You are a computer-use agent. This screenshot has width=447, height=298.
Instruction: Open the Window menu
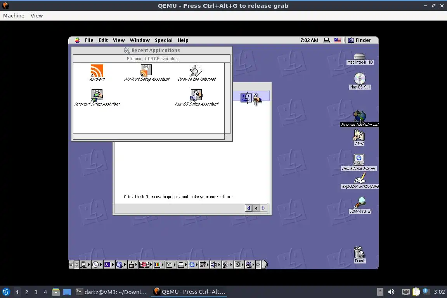point(140,40)
